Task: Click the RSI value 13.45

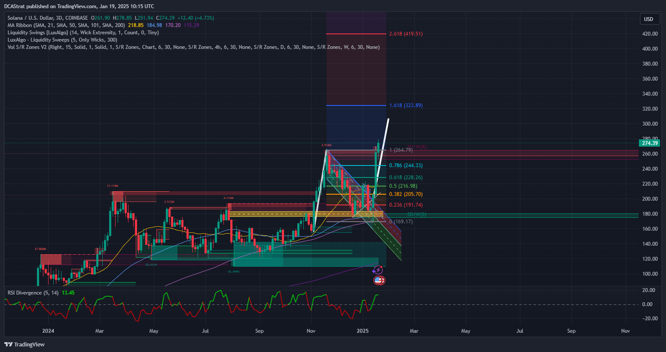Action: click(x=68, y=293)
